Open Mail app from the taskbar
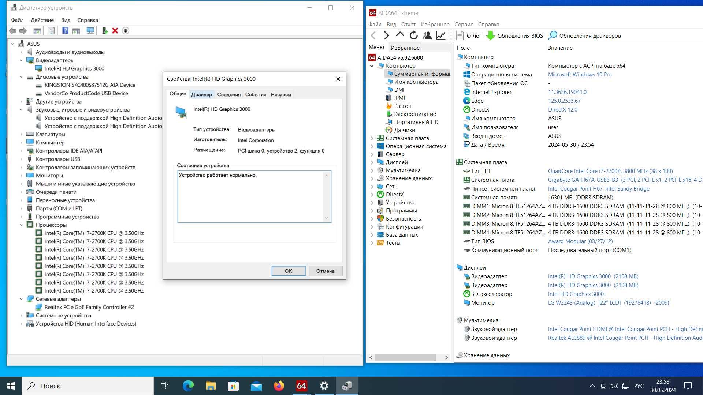The width and height of the screenshot is (703, 395). tap(256, 386)
